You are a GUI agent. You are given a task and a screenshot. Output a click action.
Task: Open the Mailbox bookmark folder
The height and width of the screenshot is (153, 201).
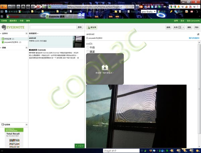click(x=63, y=12)
